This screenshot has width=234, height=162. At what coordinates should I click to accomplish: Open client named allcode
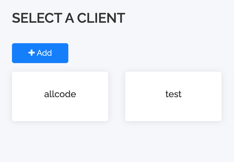click(60, 96)
